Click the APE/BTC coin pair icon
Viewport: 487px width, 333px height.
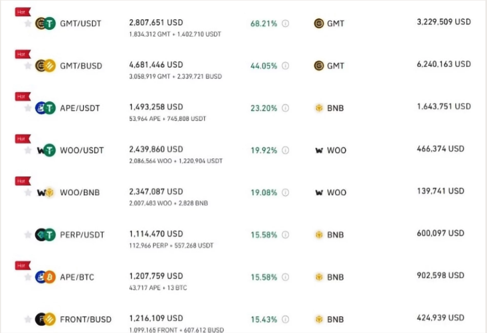tap(46, 277)
